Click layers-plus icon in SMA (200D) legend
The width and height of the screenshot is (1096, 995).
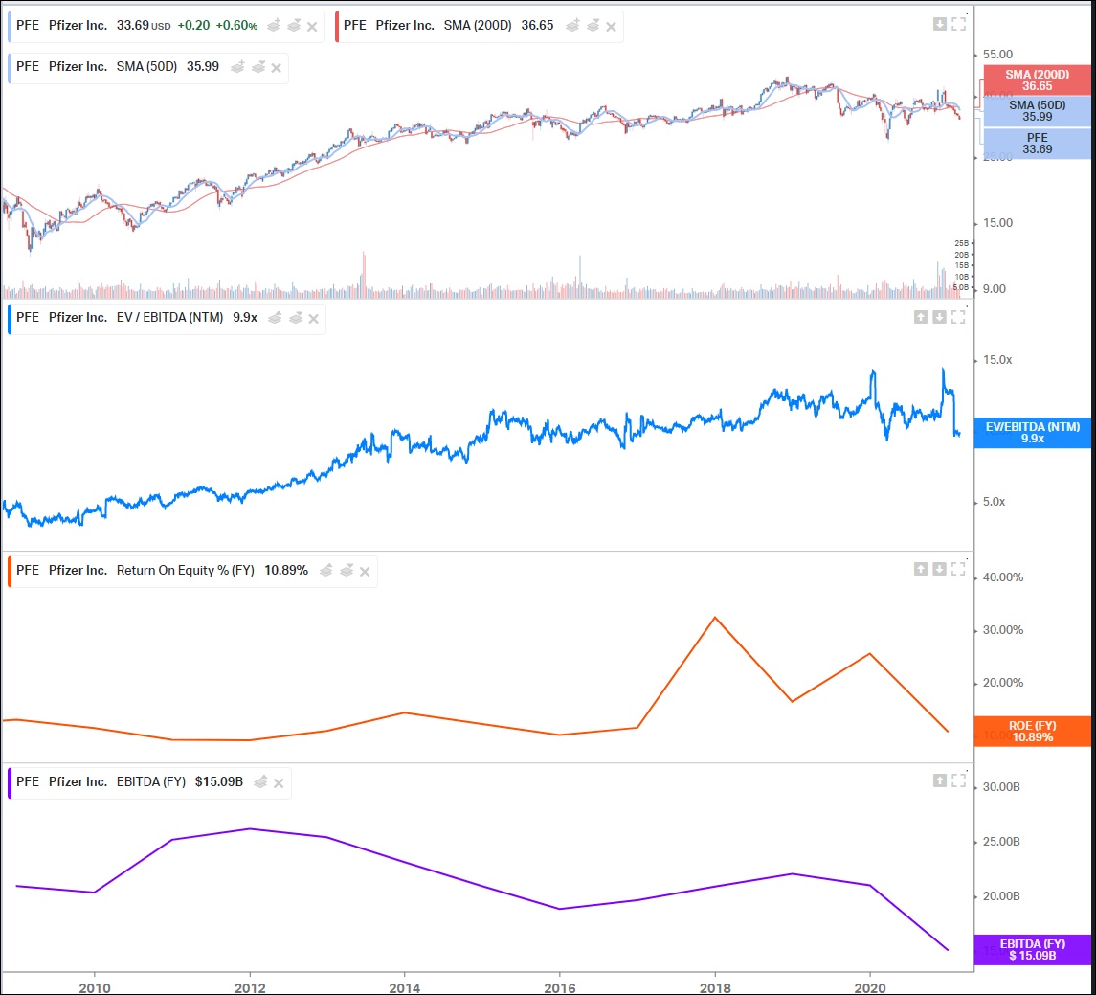572,26
